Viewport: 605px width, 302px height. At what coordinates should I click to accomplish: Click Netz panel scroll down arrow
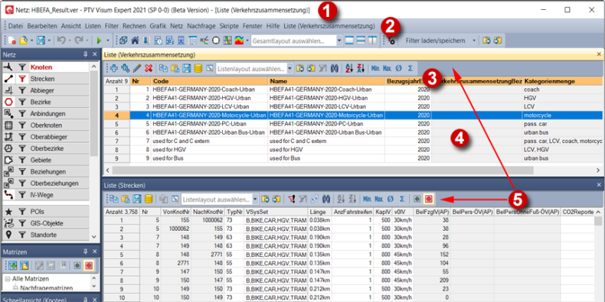(94, 237)
